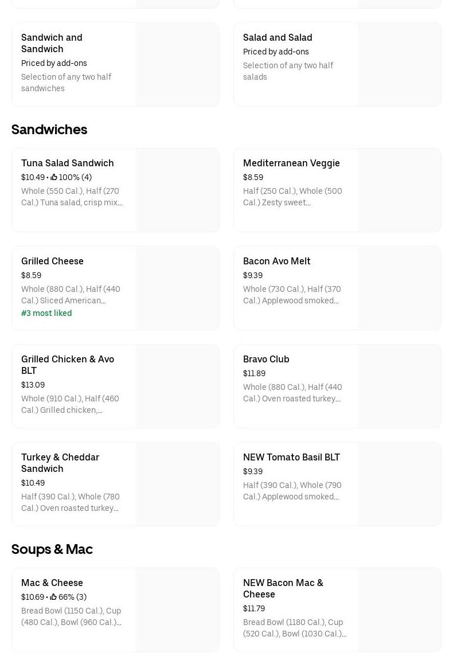
Task: Open NEW Bacon Mac & Cheese
Action: pyautogui.click(x=283, y=588)
